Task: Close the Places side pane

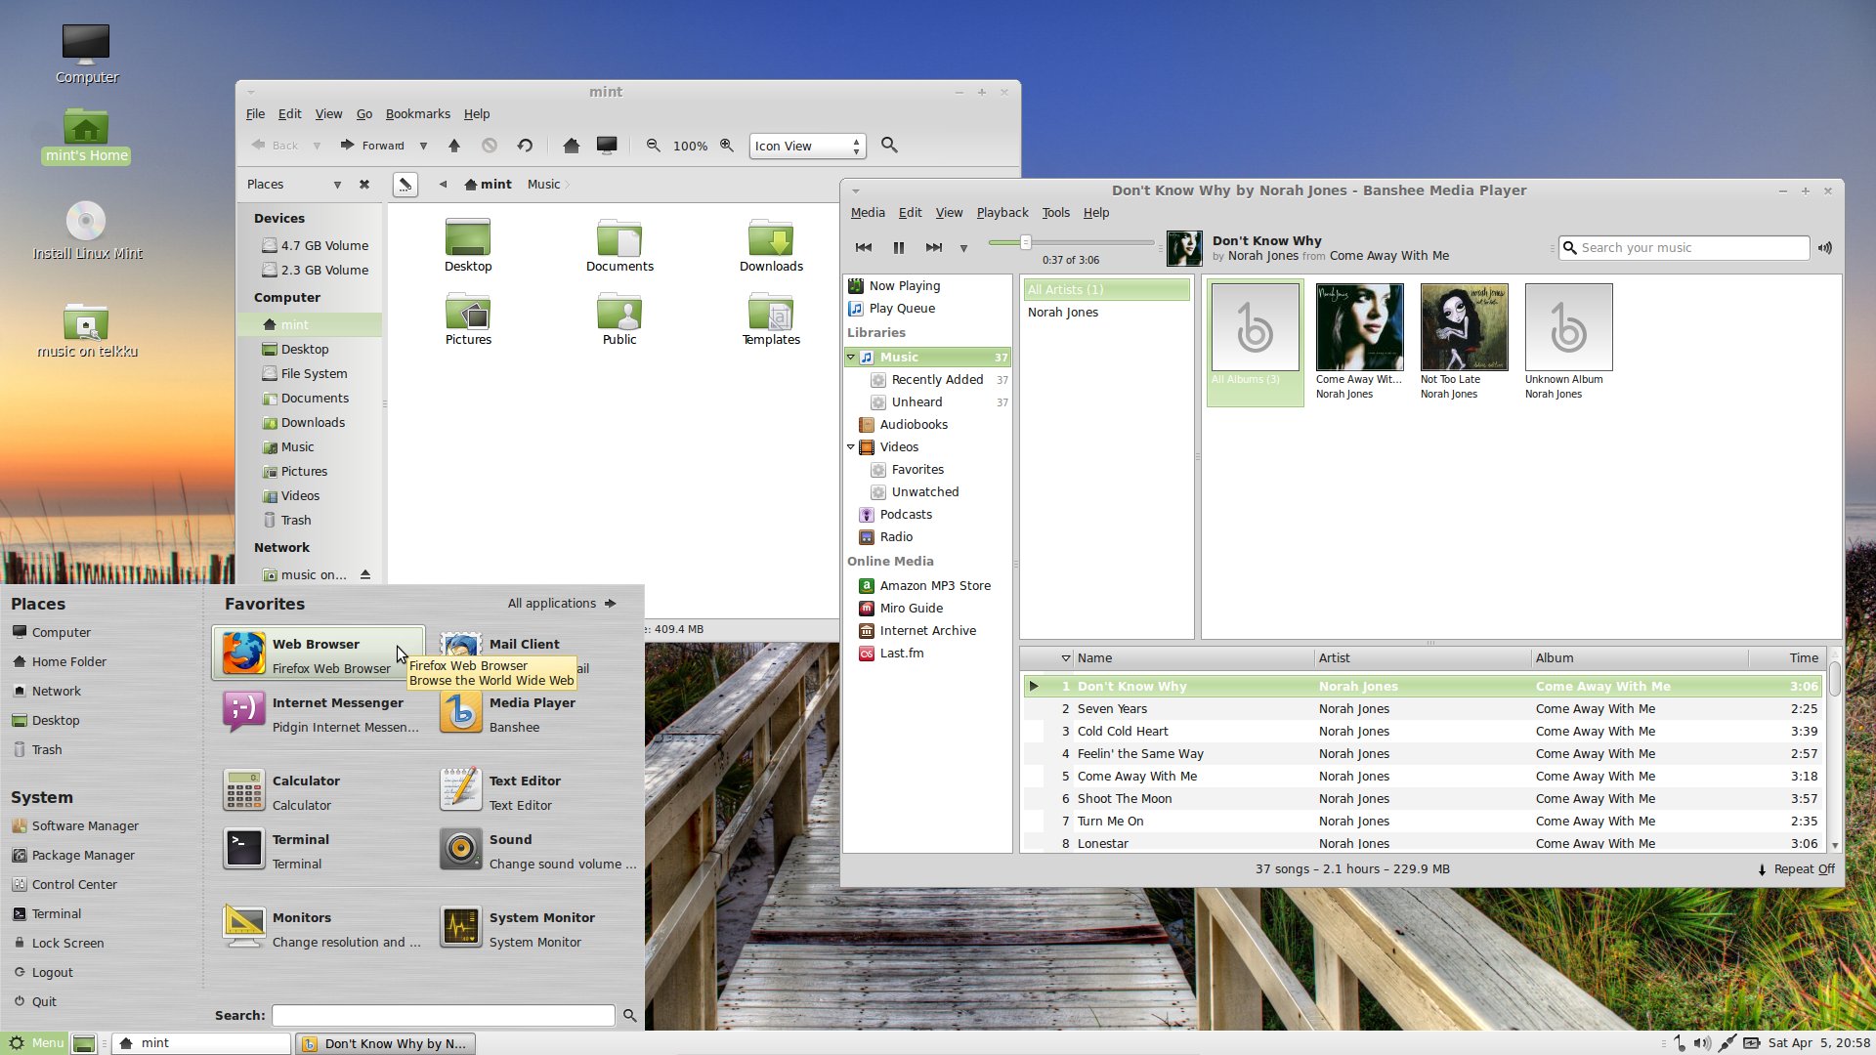Action: point(364,185)
